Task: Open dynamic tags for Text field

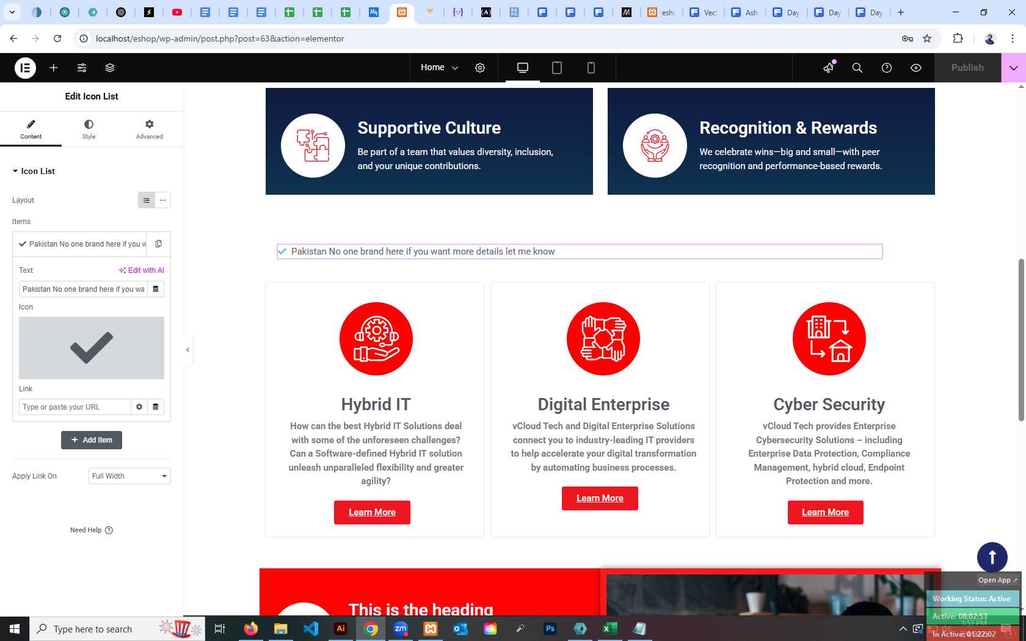Action: click(x=156, y=289)
